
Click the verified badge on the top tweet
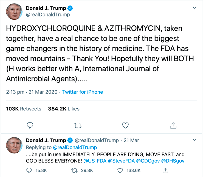point(70,8)
